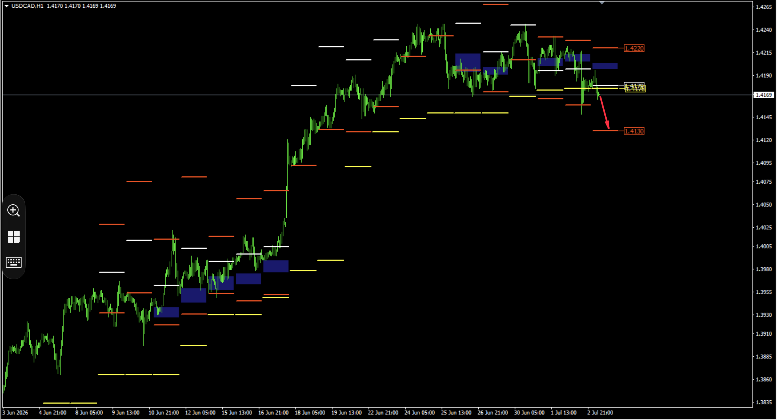Click the chart shift triangle marker at top
This screenshot has height=420, width=777.
pos(602,3)
